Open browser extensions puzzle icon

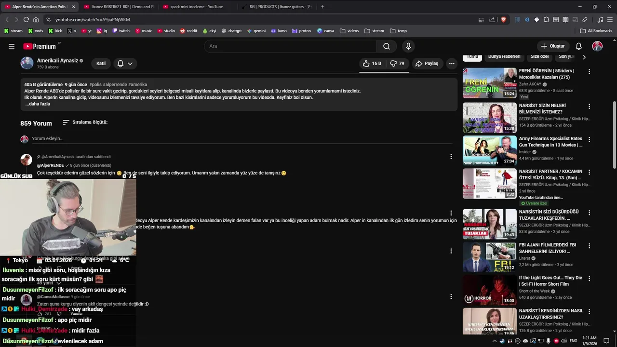point(546,20)
